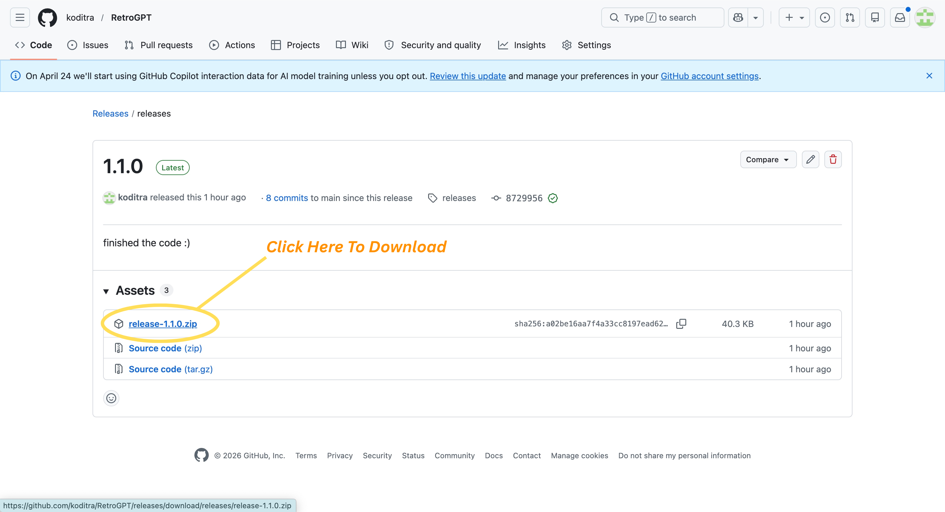Copy the sha256 checksum to clipboard
This screenshot has height=512, width=945.
click(681, 324)
